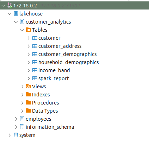
Task: Click the customer_analytics schema icon
Action: coord(22,22)
